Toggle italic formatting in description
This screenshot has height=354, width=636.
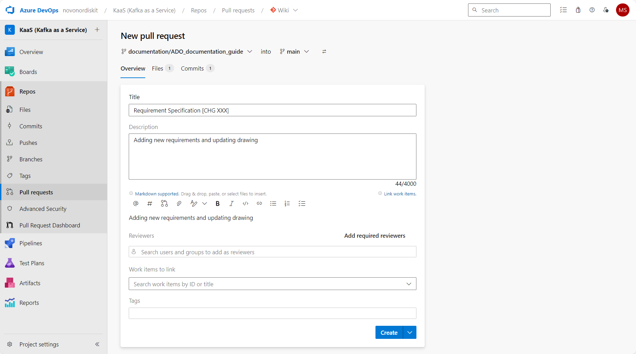click(231, 203)
